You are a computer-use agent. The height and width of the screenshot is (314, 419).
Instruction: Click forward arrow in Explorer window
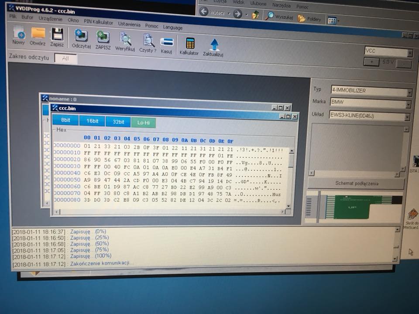(x=237, y=14)
